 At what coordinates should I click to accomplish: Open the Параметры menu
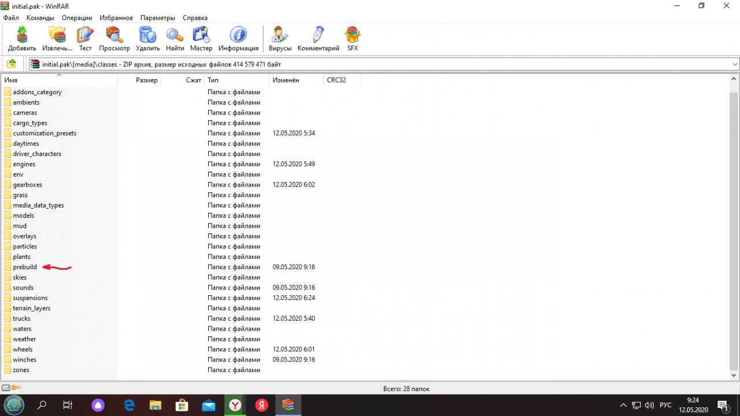click(158, 18)
